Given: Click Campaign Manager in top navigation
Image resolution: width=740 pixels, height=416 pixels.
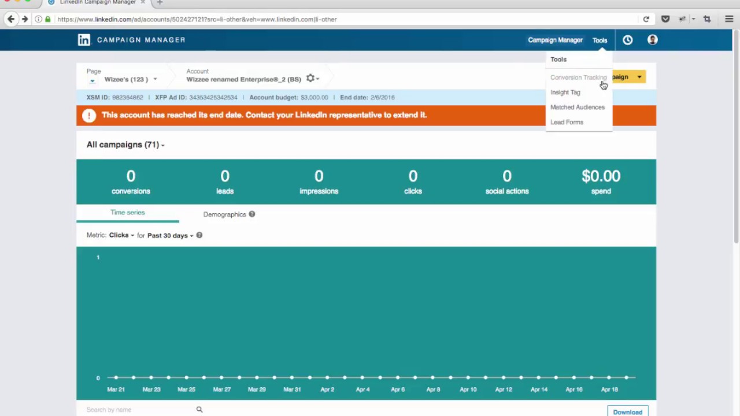Looking at the screenshot, I should tap(555, 40).
